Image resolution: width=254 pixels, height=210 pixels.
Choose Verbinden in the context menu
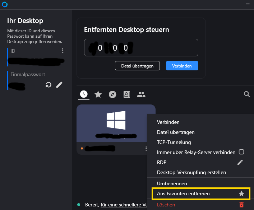point(168,122)
